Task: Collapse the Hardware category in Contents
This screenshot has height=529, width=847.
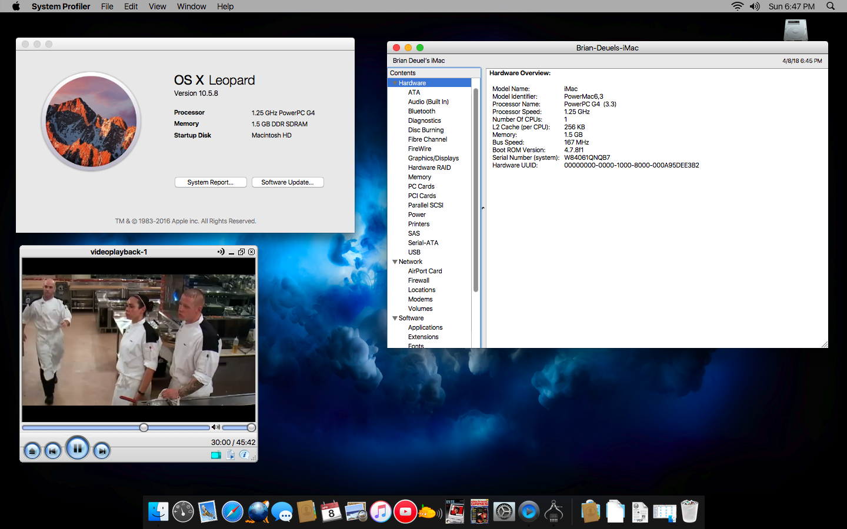Action: point(395,83)
